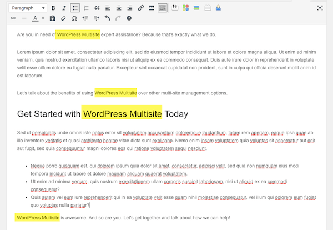Open the special character omega picker

pyautogui.click(x=74, y=18)
